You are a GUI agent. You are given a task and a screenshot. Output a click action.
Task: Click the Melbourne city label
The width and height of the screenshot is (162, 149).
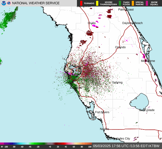pyautogui.click(x=148, y=61)
